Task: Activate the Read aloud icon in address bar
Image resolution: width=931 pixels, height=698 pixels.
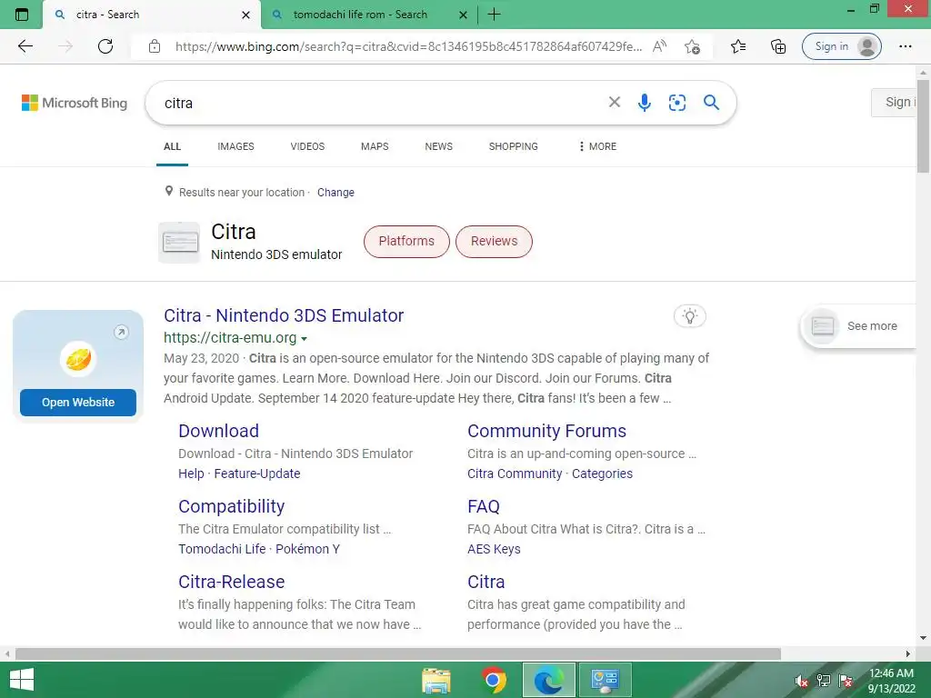Action: coord(659,46)
